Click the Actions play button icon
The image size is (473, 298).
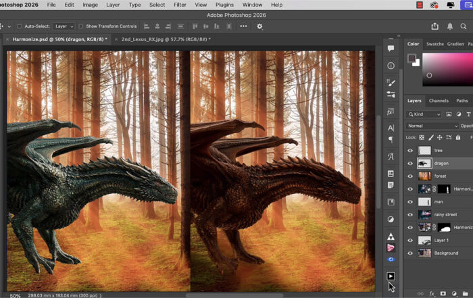391,276
